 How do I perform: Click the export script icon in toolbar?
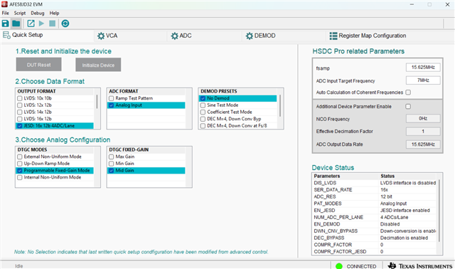coord(31,23)
